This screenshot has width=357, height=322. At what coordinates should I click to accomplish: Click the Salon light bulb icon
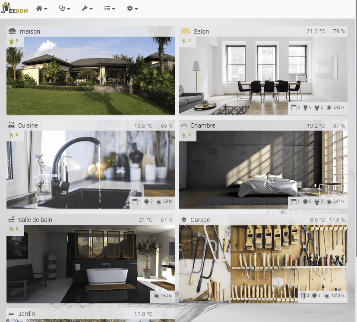(x=306, y=107)
